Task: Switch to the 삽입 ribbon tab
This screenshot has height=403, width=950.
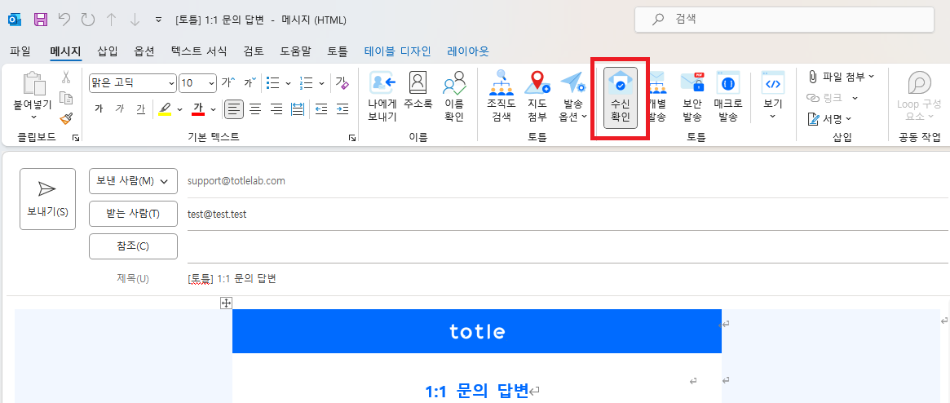Action: point(108,51)
